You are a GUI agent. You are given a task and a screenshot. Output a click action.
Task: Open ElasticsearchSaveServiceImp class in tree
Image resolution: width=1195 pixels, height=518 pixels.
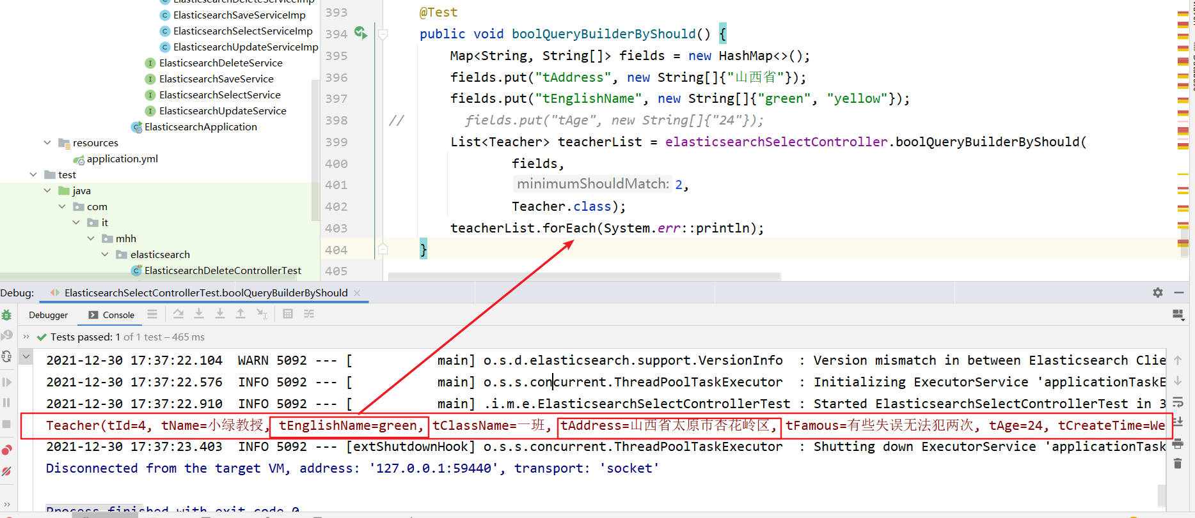point(239,15)
